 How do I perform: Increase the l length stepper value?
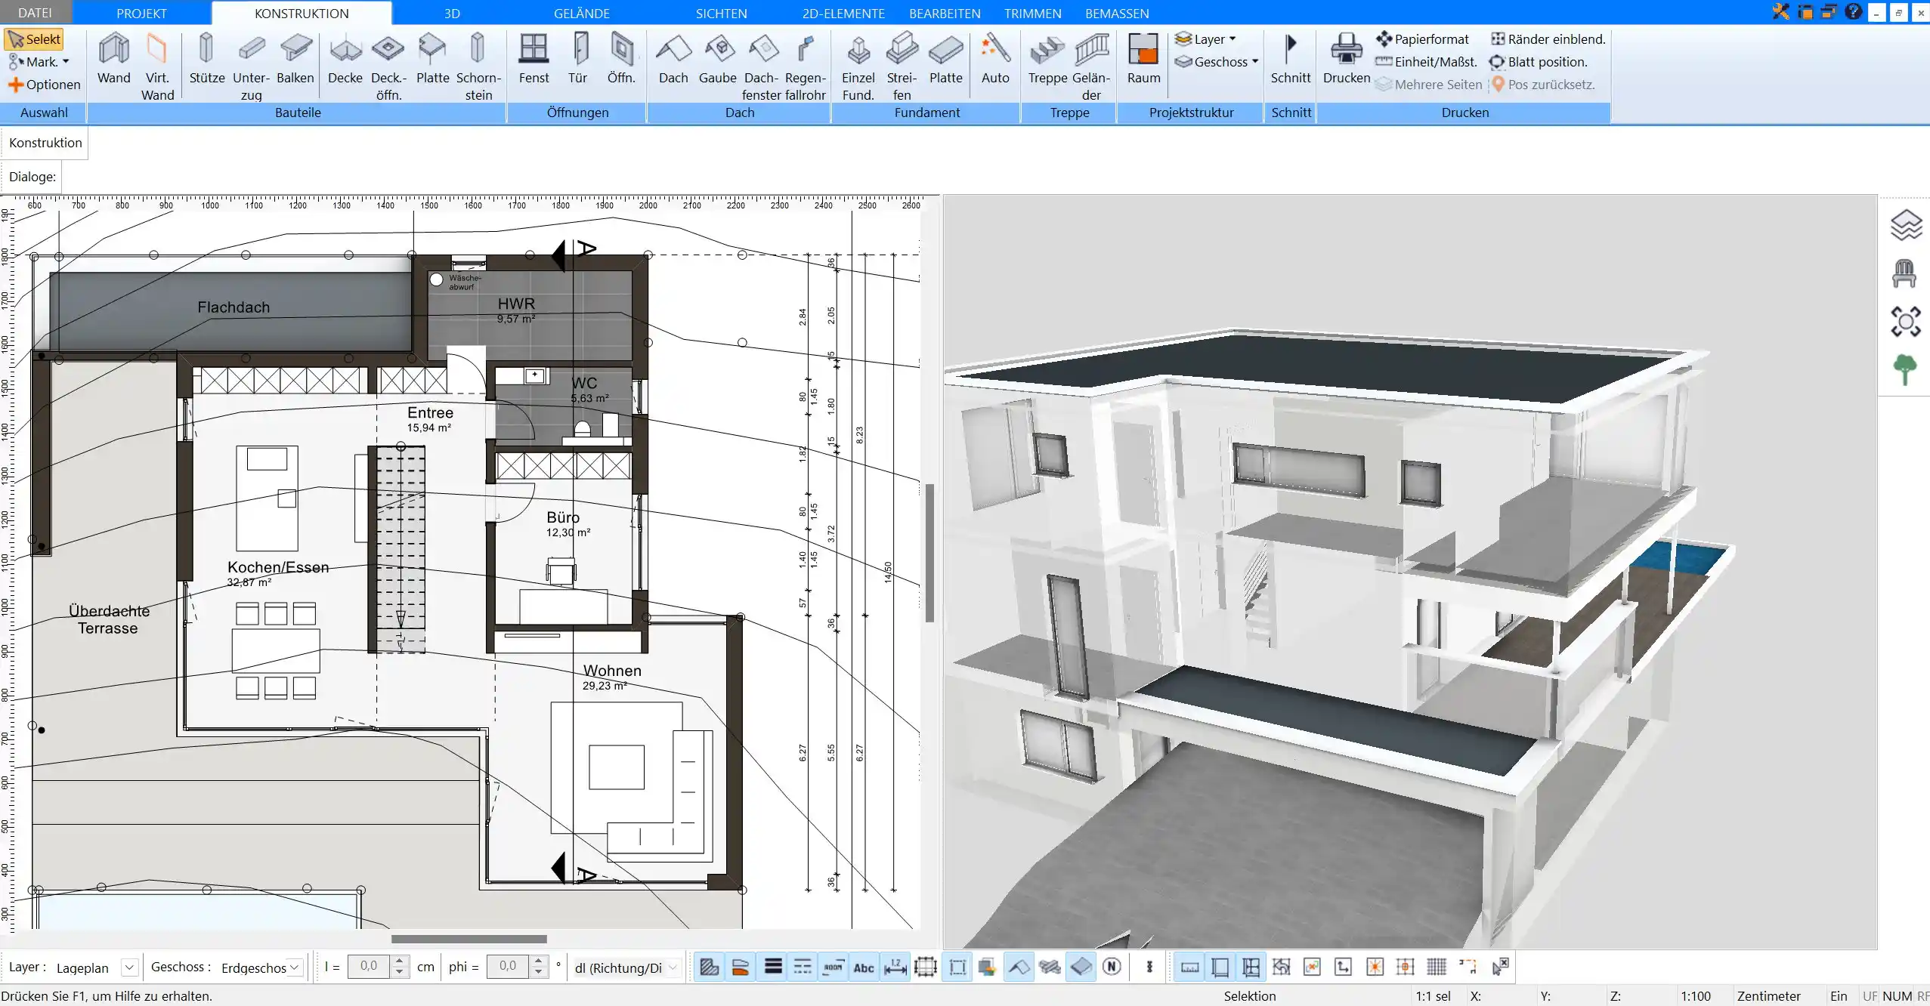[x=400, y=961]
